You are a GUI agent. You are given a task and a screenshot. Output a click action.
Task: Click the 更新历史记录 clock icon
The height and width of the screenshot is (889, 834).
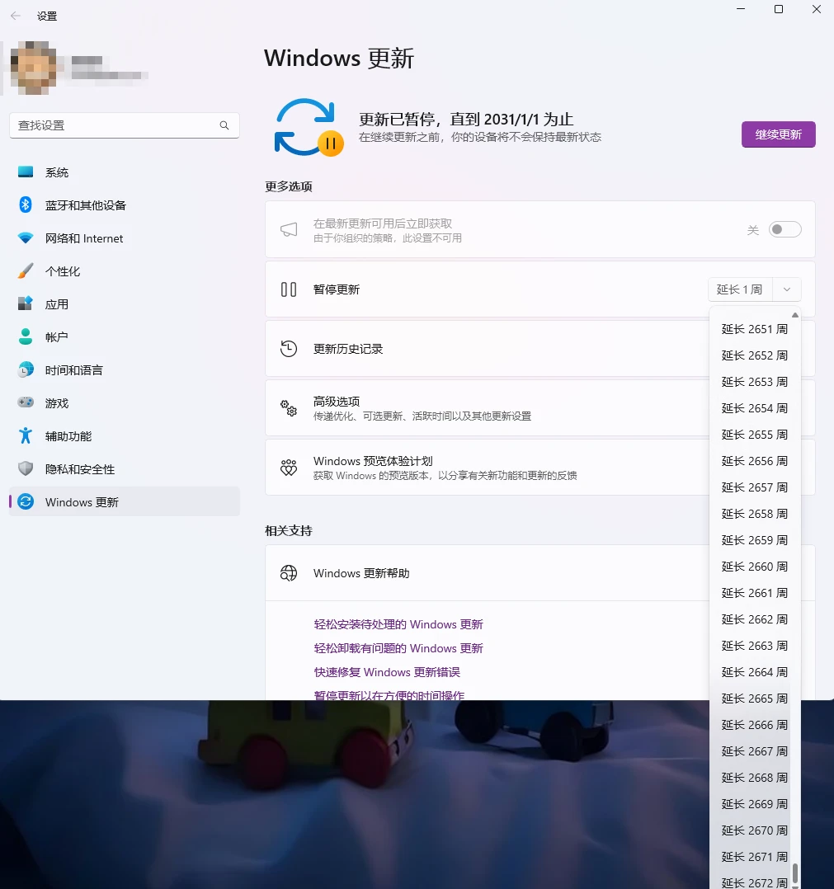coord(288,349)
